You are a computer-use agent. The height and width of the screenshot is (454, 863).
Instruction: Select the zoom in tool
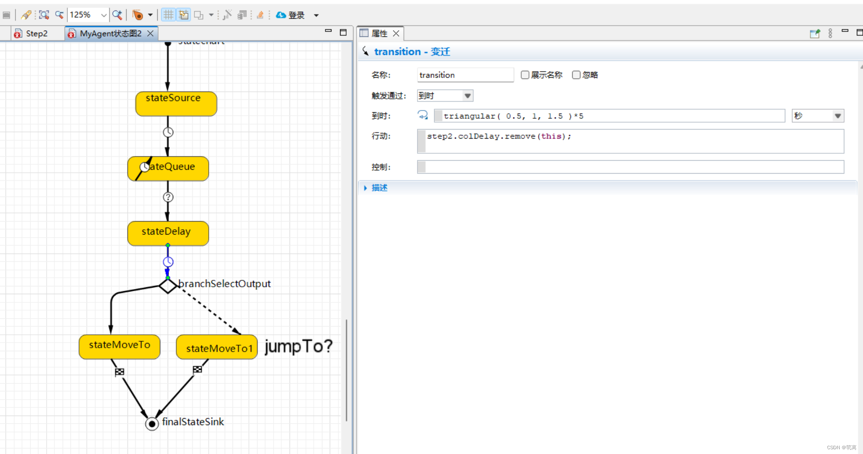click(117, 14)
